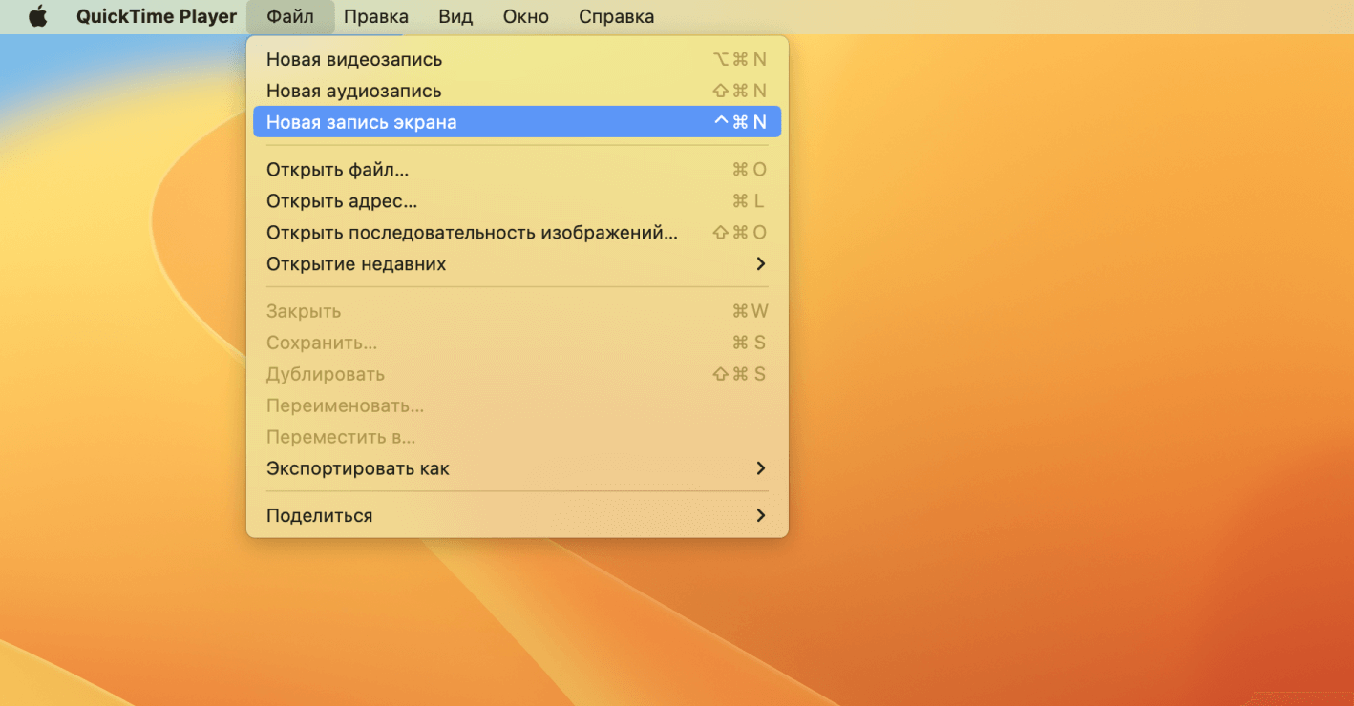Open the Справка menu
Viewport: 1354px width, 706px height.
(616, 16)
